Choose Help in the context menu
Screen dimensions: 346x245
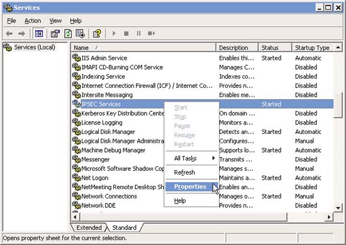(x=191, y=201)
